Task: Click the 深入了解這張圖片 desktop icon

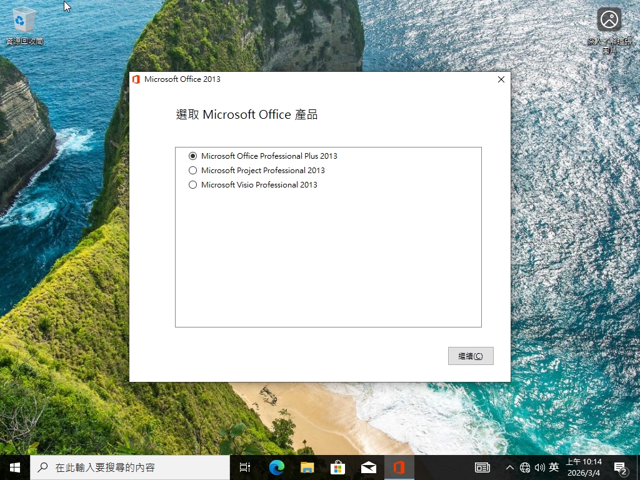Action: coord(609,31)
